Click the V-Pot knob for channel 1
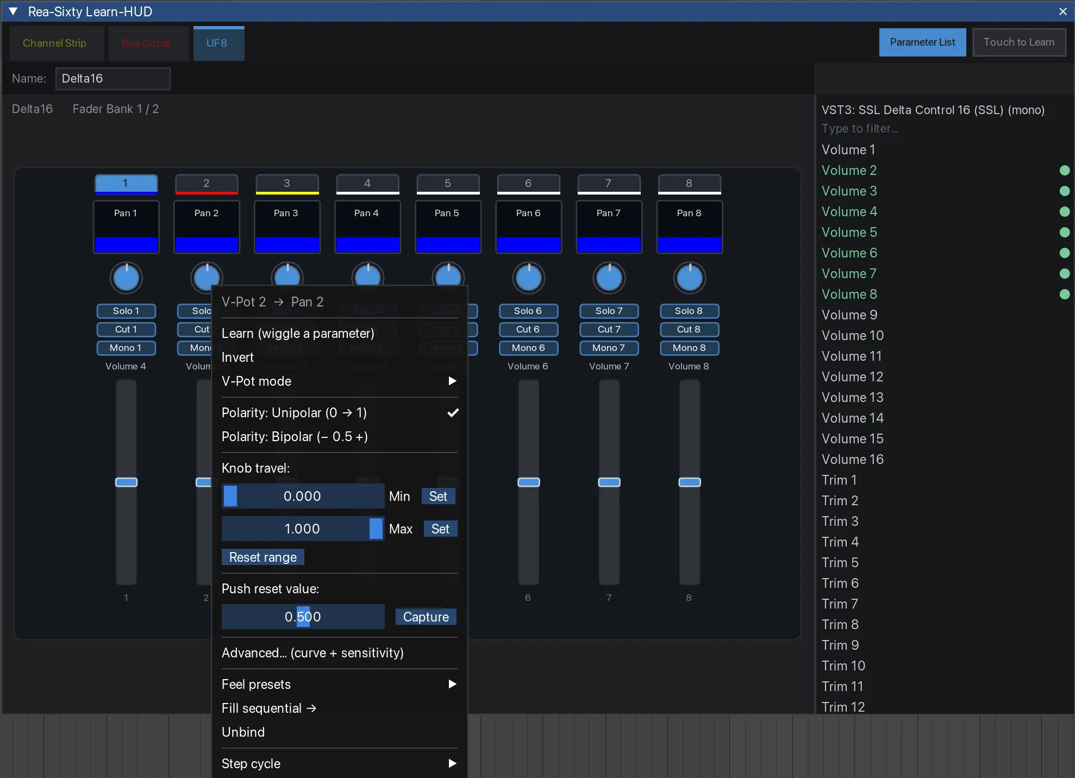The height and width of the screenshot is (778, 1075). [x=126, y=278]
